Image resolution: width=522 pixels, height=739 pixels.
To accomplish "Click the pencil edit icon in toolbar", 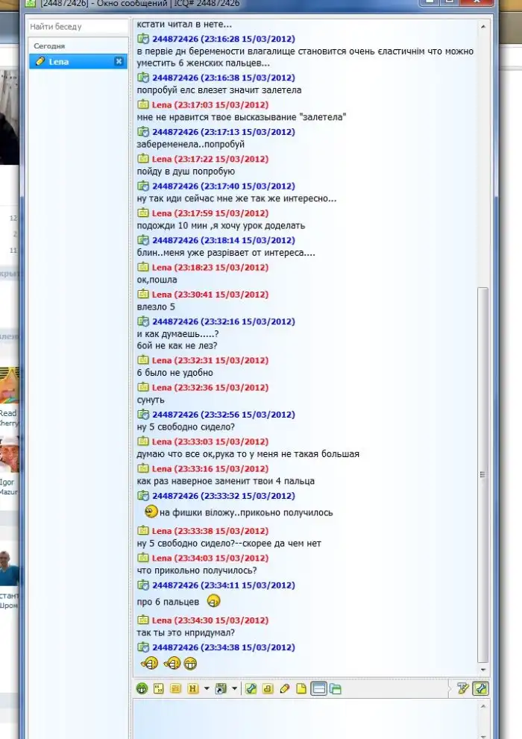I will tap(284, 688).
